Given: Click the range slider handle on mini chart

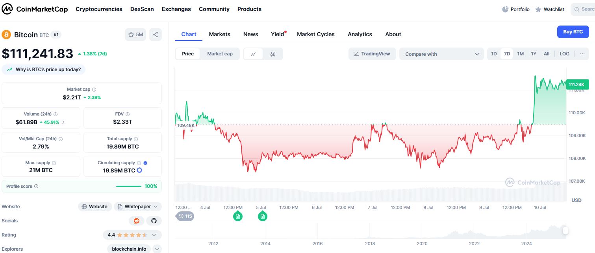Looking at the screenshot, I should 565,231.
